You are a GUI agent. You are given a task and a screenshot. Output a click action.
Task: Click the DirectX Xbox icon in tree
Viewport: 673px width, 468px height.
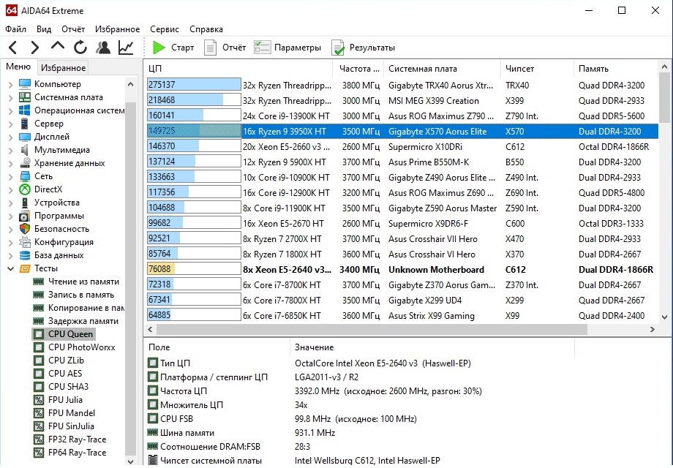coord(25,189)
